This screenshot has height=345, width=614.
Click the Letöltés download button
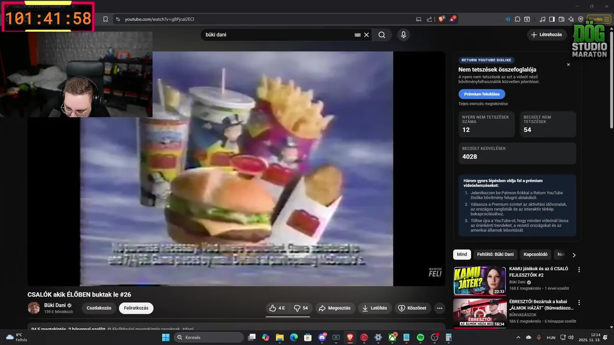[375, 308]
